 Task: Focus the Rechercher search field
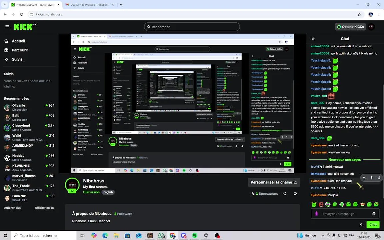coord(192,27)
